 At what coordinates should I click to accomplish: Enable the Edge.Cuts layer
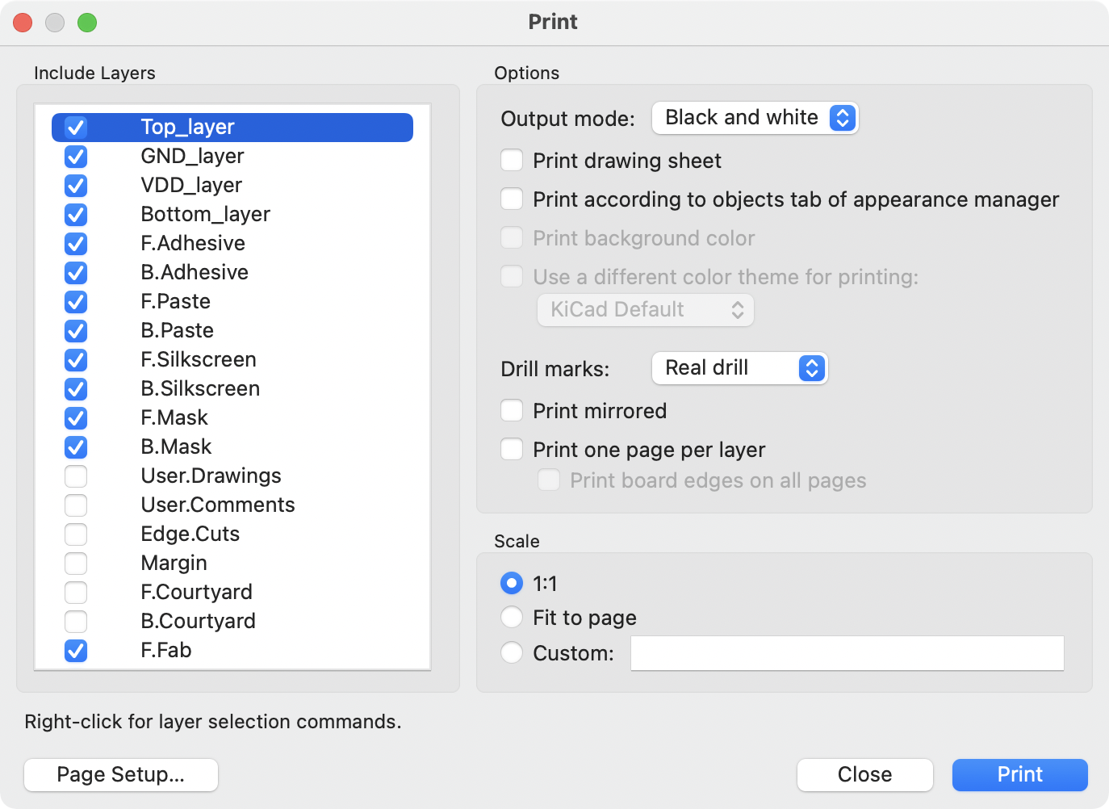[x=75, y=534]
